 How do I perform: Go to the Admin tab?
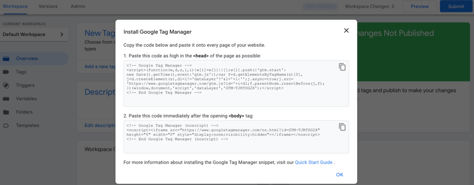(x=78, y=6)
